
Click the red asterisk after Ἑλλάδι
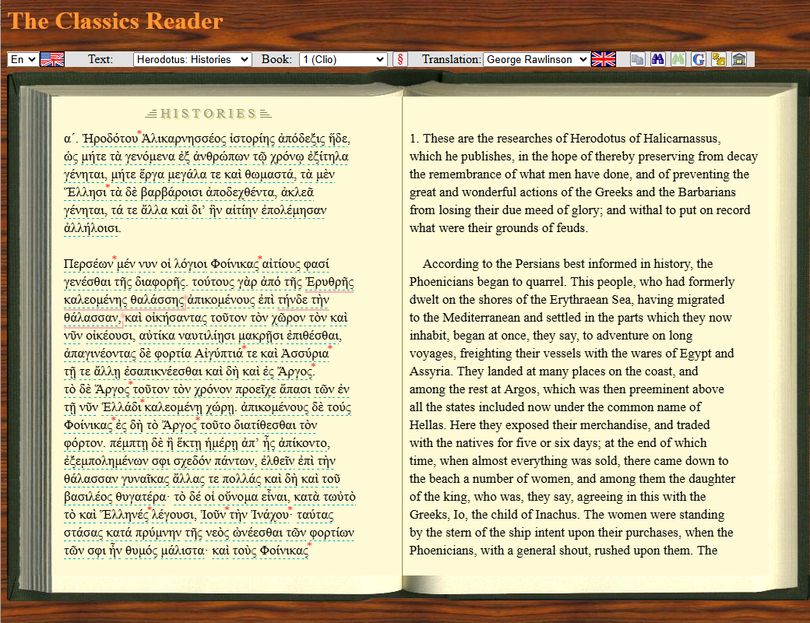pyautogui.click(x=143, y=401)
